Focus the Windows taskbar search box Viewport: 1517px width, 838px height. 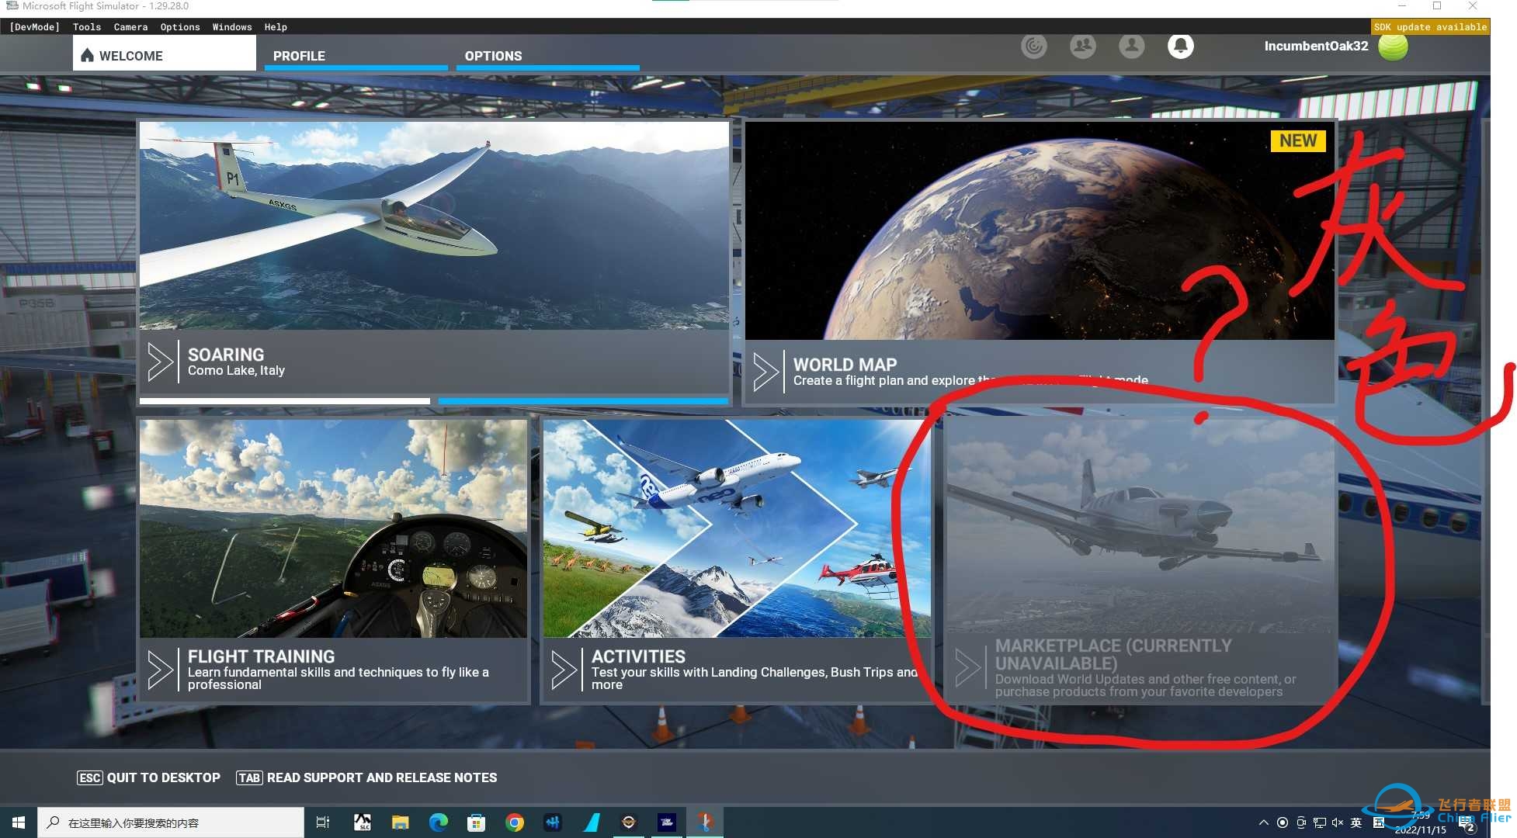pos(171,822)
